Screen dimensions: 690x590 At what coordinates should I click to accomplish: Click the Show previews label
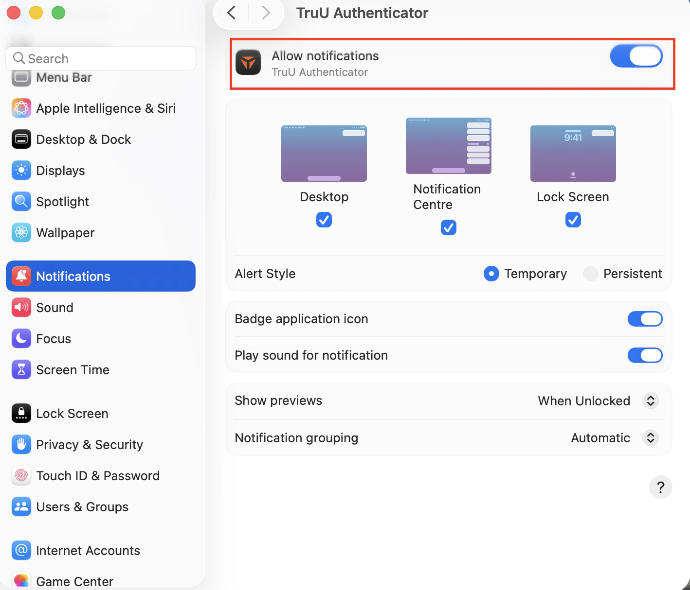pos(278,400)
